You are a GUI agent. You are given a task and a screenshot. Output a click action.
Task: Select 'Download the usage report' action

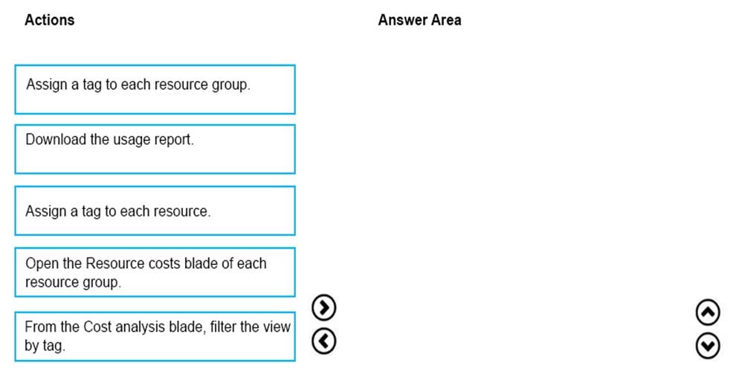pyautogui.click(x=155, y=149)
